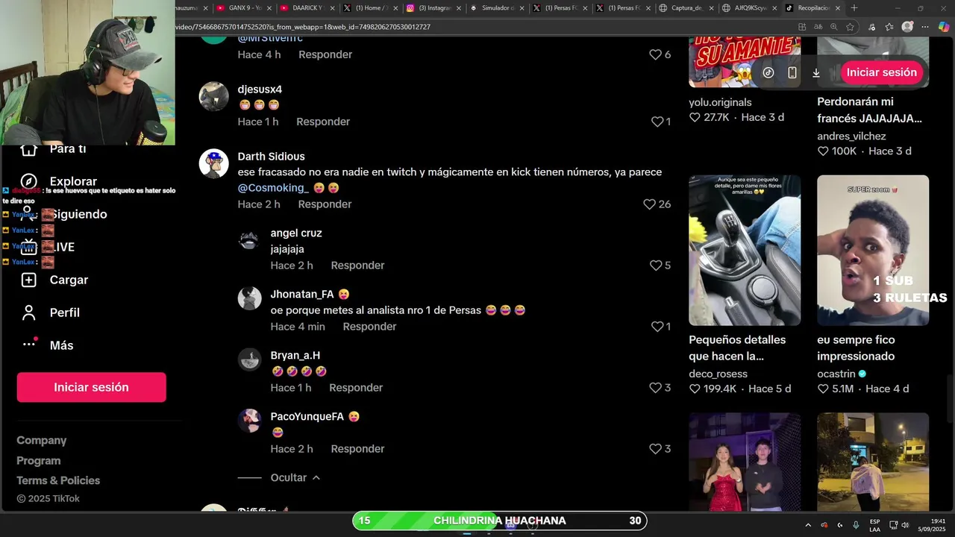955x537 pixels.
Task: Click the Perfil person icon
Action: pos(29,313)
